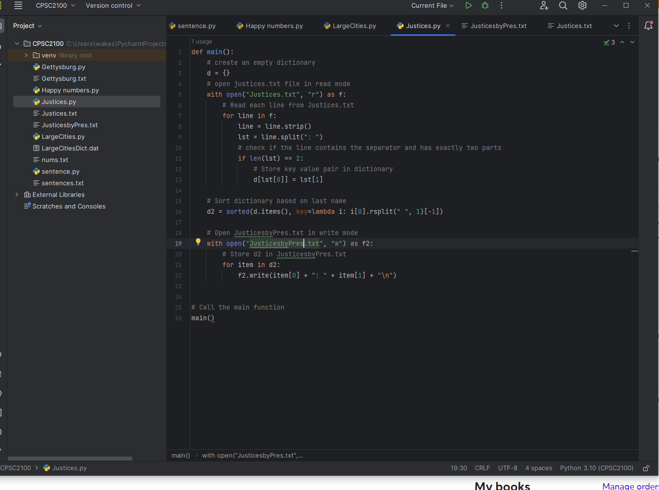Expand the venv folder
Screen dimensions: 659x490
click(26, 55)
